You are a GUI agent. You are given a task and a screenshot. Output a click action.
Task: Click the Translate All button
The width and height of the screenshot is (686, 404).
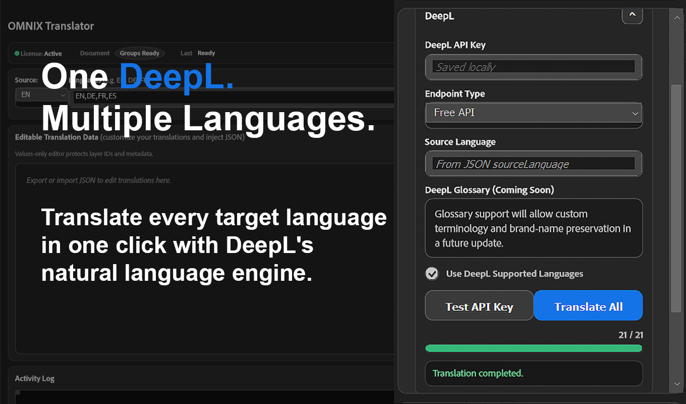[588, 306]
